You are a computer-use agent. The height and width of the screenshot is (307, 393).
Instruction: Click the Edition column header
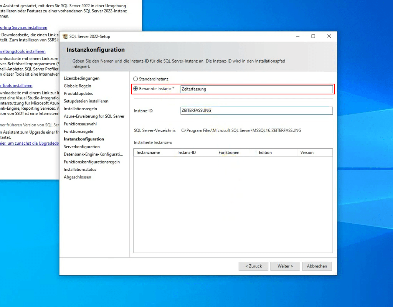(276, 153)
